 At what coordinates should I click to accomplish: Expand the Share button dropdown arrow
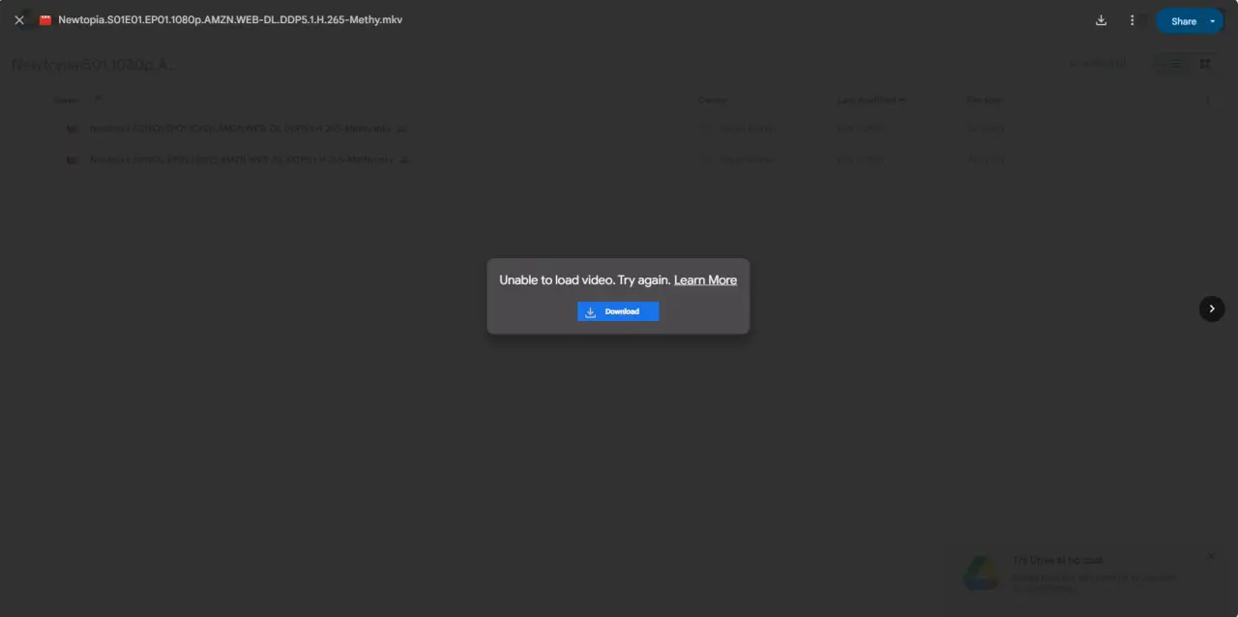point(1213,21)
